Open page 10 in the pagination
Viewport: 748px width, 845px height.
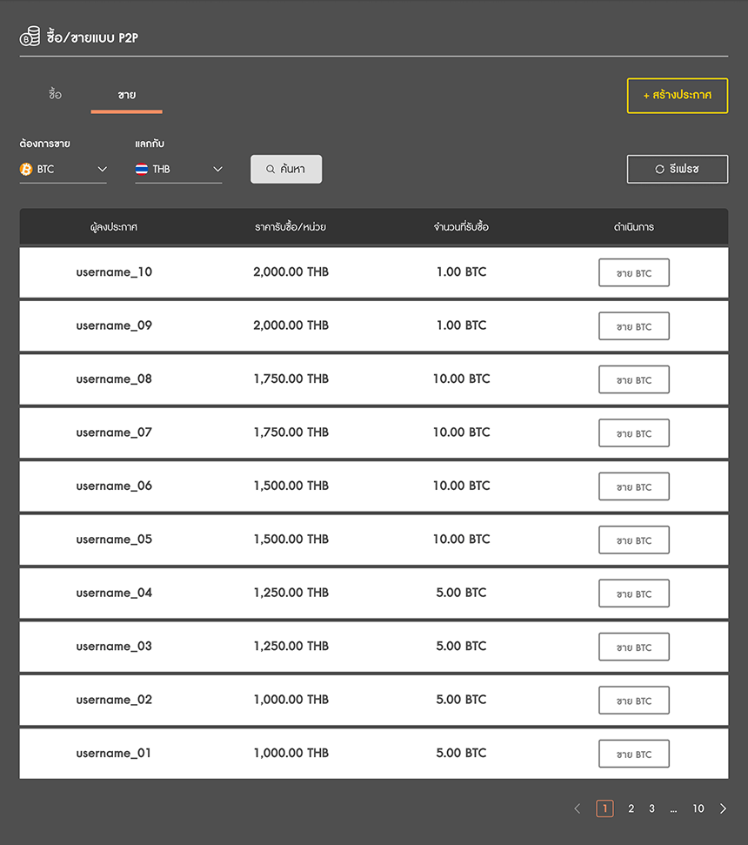[698, 808]
